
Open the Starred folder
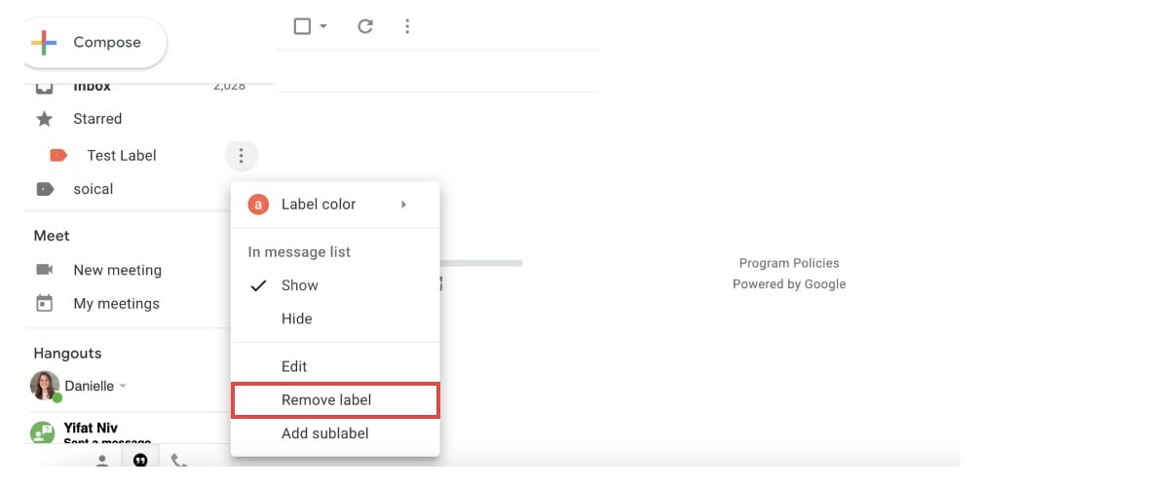pyautogui.click(x=97, y=119)
